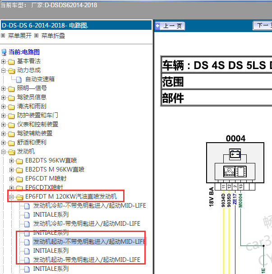Expand the 照明—信号 folder

click(x=3, y=88)
